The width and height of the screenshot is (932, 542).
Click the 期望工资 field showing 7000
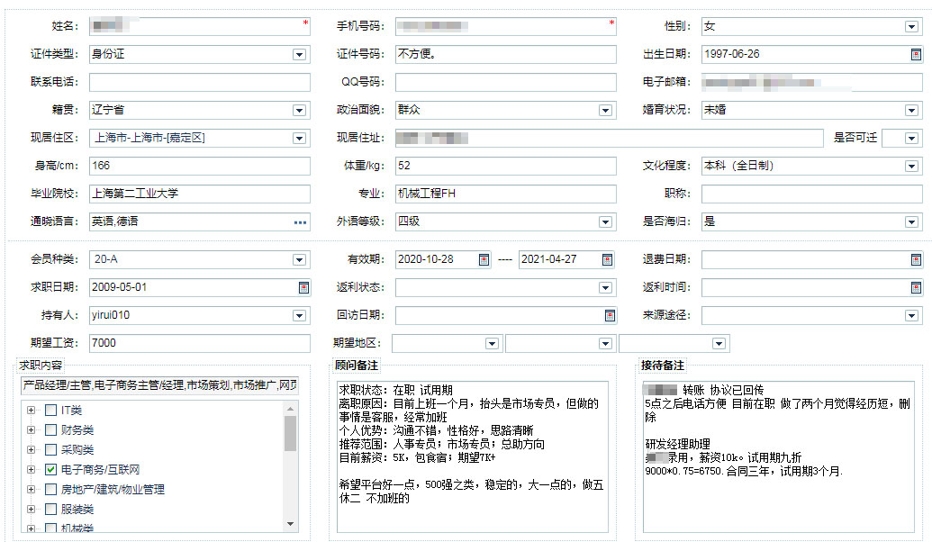200,343
